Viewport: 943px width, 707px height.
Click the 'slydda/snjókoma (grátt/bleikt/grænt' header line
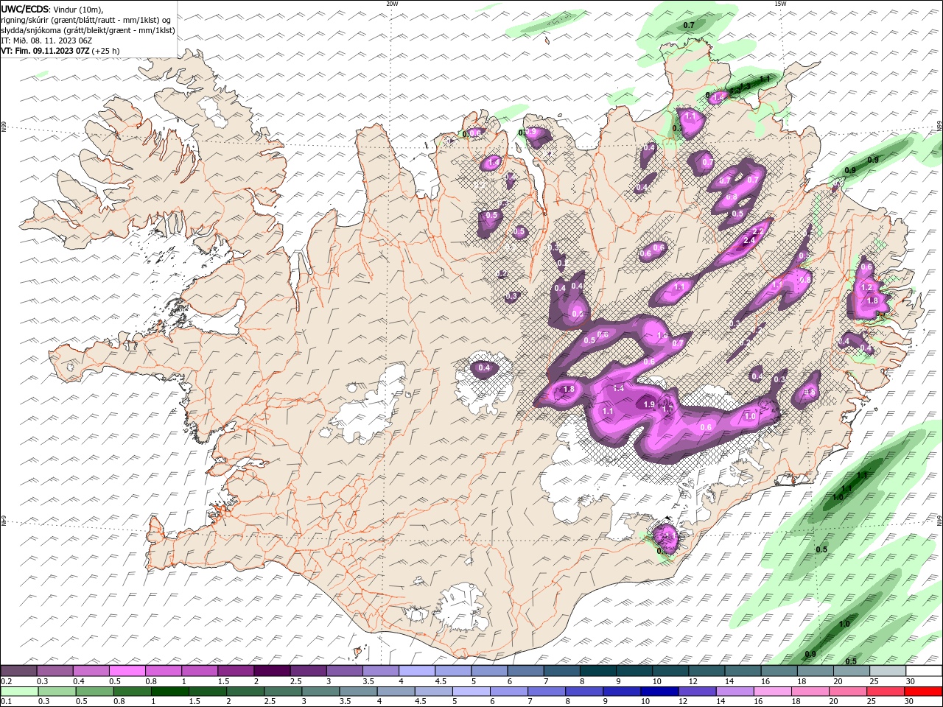[88, 30]
